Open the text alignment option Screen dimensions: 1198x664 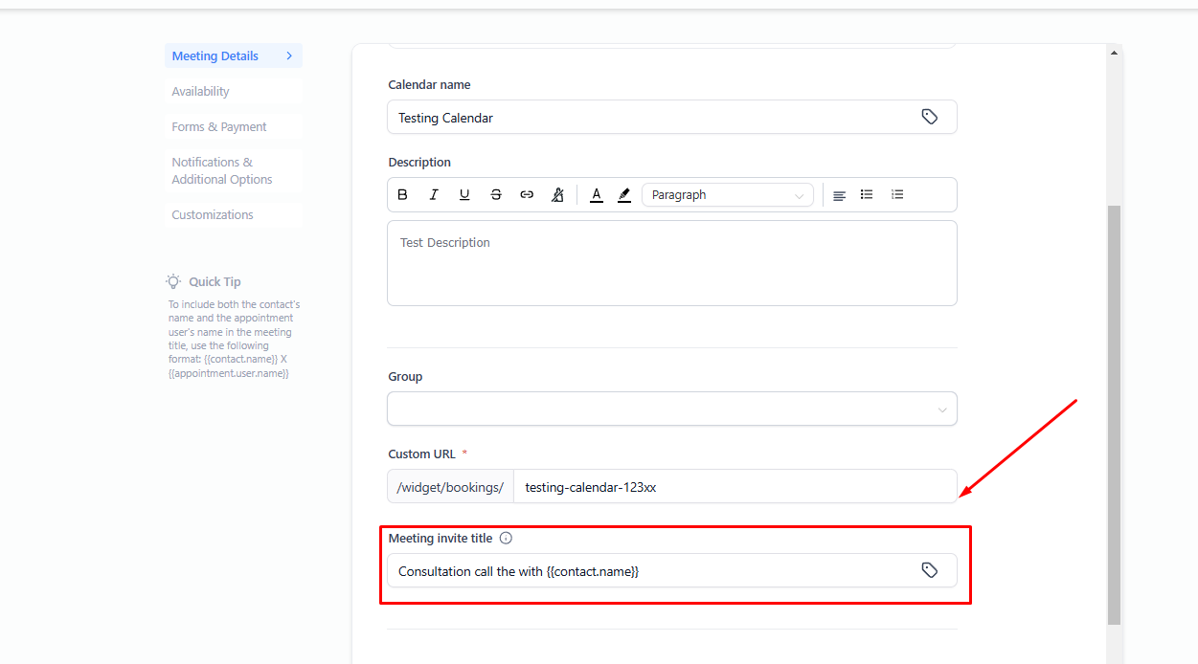coord(839,195)
